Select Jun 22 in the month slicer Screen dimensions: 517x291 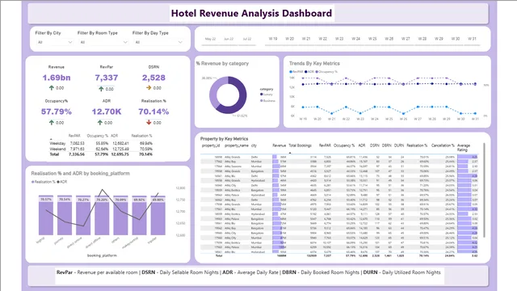tap(229, 39)
